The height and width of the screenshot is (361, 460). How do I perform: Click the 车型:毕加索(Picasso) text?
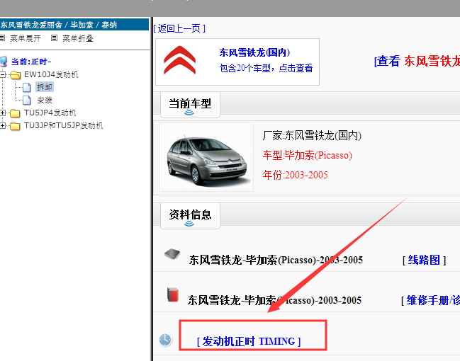pyautogui.click(x=307, y=155)
